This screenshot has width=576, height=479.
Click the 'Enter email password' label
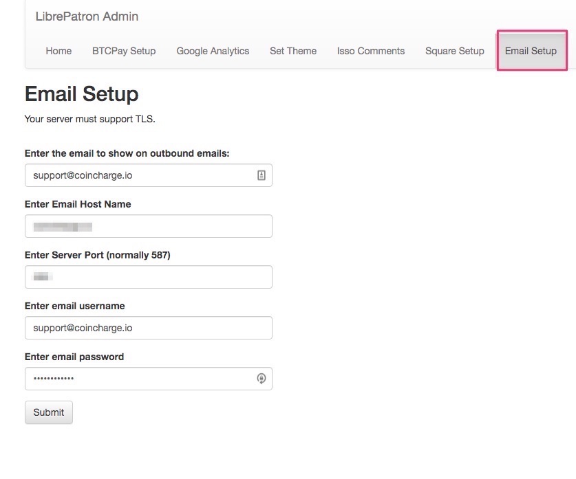click(x=74, y=357)
